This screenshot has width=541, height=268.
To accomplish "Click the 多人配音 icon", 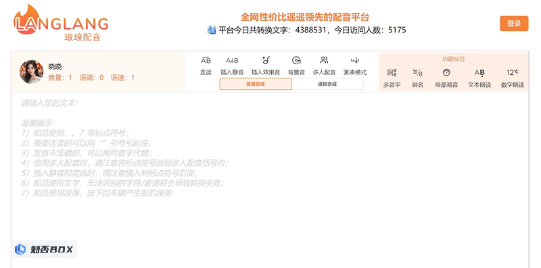I will point(324,61).
